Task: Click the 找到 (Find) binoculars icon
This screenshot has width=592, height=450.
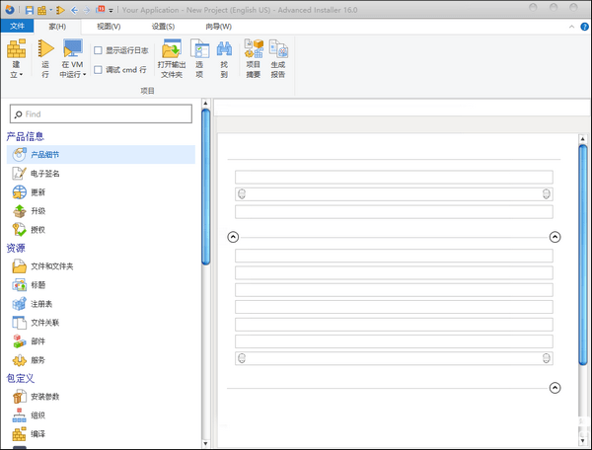Action: click(224, 57)
